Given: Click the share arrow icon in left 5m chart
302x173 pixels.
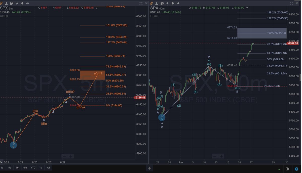Looking at the screenshot, I should point(27,3).
